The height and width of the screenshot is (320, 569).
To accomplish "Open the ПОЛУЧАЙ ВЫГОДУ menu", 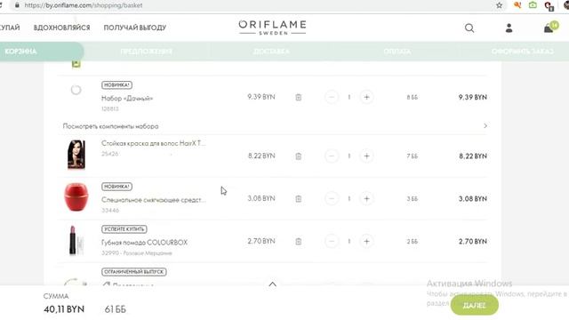I will click(135, 28).
